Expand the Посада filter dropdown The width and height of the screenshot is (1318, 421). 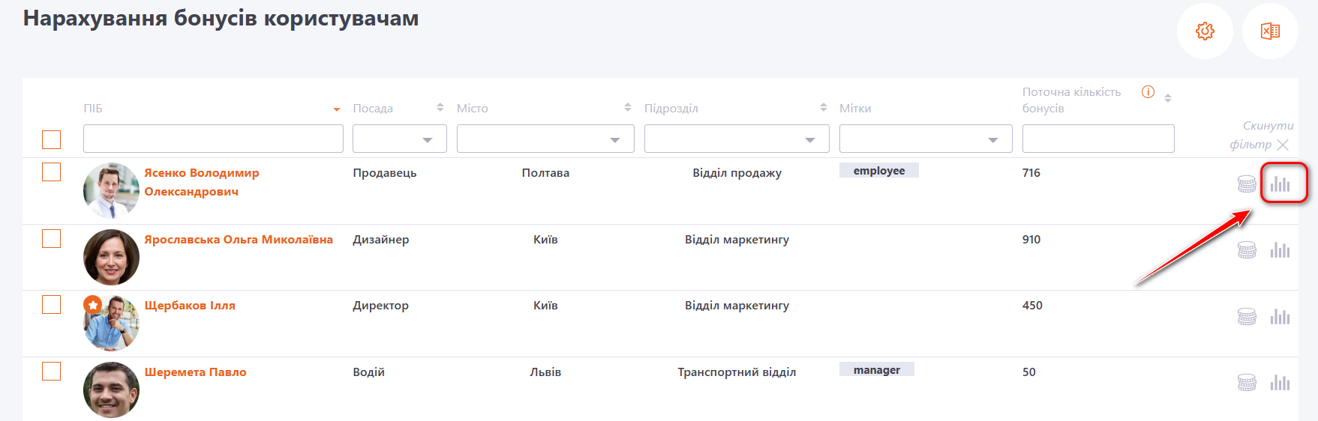coord(400,139)
